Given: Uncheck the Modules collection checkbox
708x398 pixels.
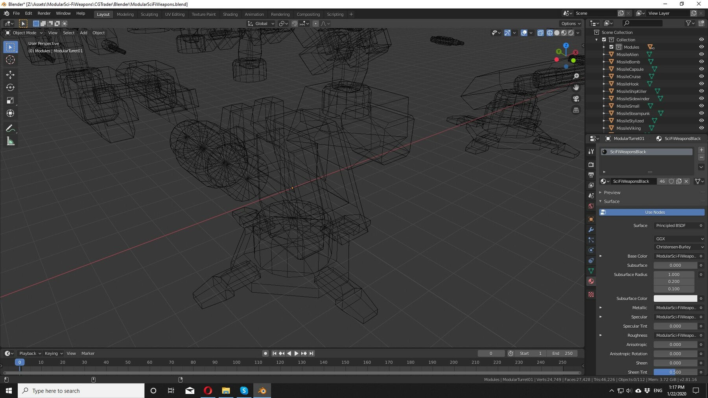Looking at the screenshot, I should [x=611, y=47].
